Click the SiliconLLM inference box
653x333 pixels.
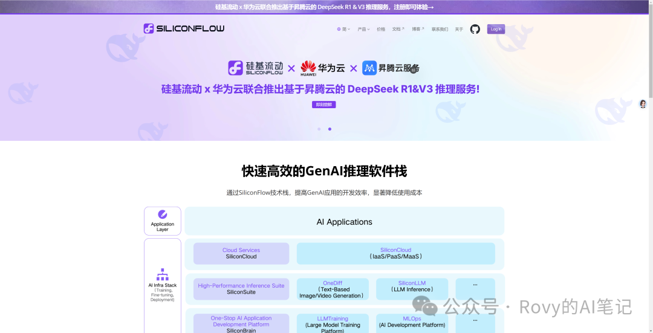pyautogui.click(x=412, y=289)
